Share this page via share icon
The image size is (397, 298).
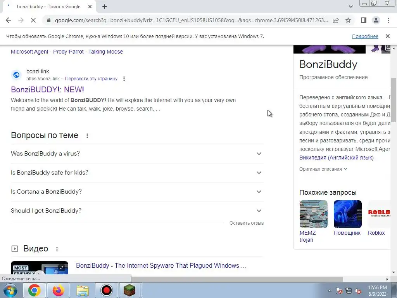[336, 20]
